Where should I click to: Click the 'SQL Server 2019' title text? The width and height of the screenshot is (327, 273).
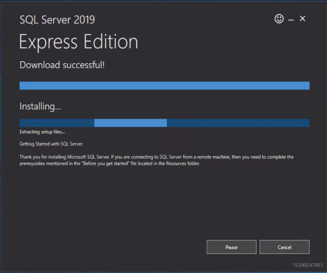point(57,20)
